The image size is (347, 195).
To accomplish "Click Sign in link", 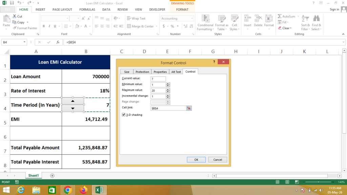I will click(334, 9).
